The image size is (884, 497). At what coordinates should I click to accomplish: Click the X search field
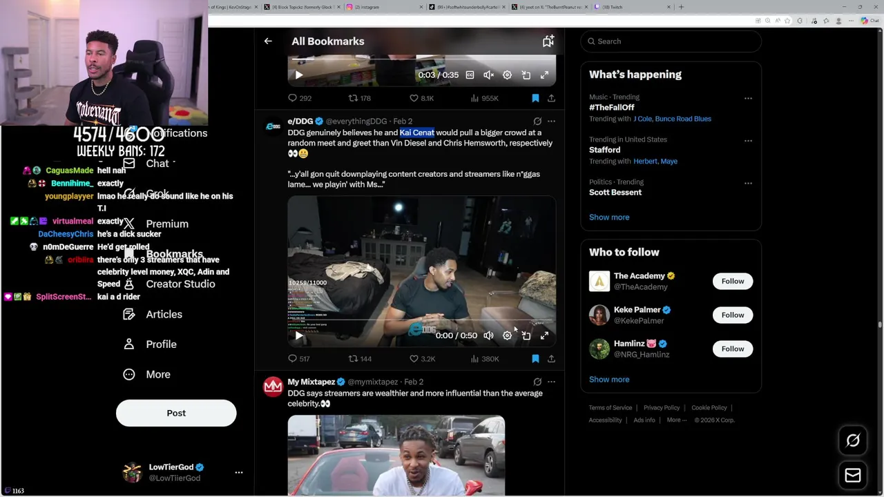671,41
